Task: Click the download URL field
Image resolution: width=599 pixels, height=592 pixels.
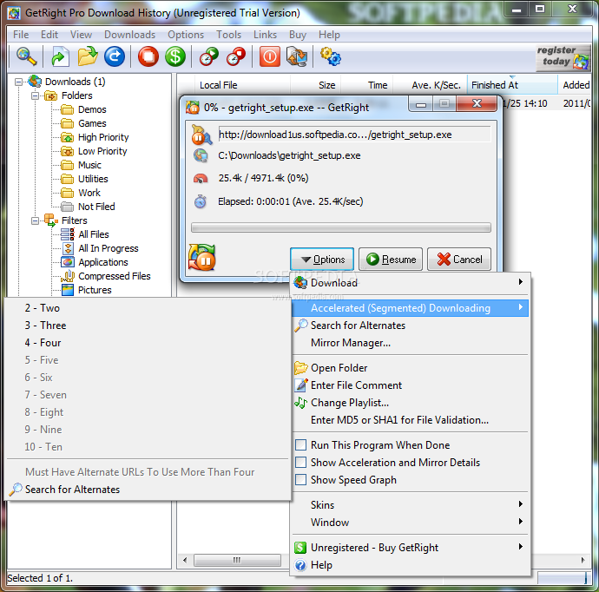Action: coord(354,135)
